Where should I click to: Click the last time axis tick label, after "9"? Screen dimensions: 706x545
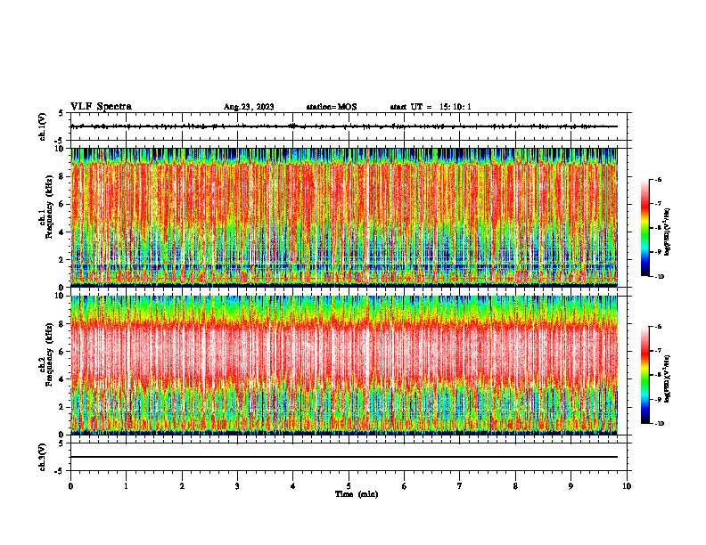tap(627, 486)
